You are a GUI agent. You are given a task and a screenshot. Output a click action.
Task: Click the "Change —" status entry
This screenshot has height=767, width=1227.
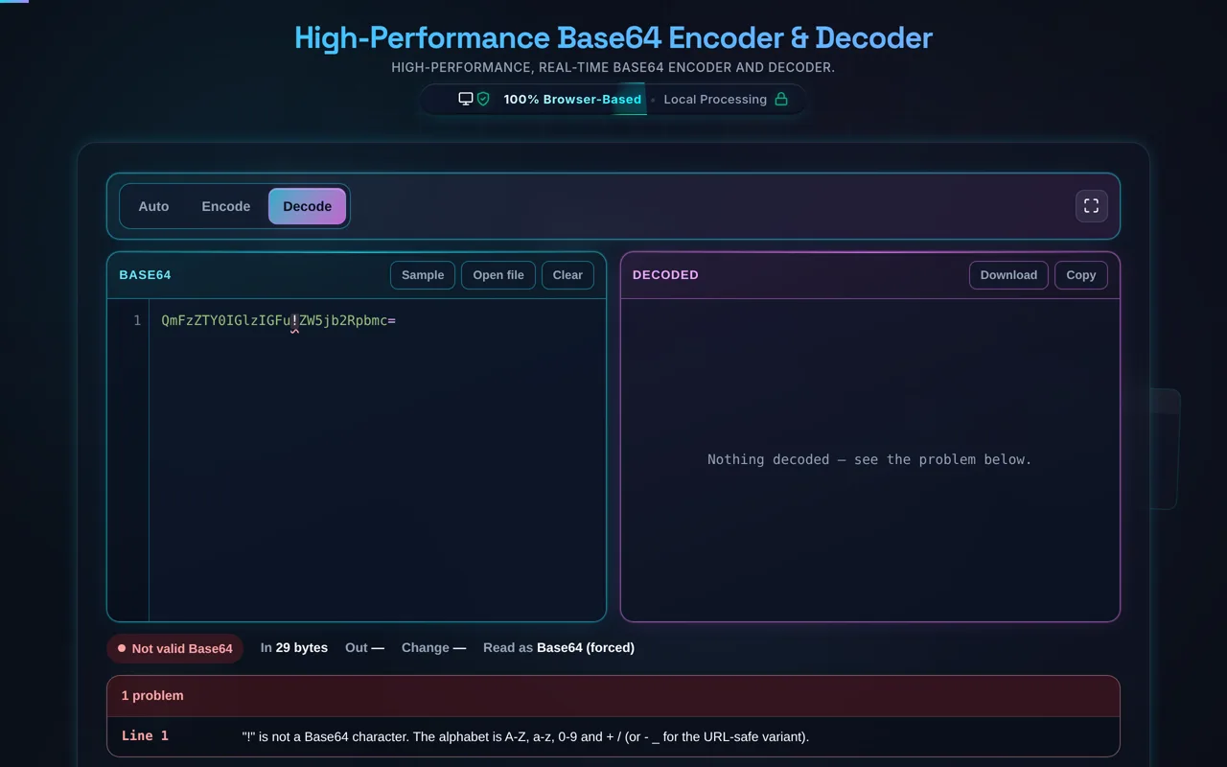pos(433,648)
